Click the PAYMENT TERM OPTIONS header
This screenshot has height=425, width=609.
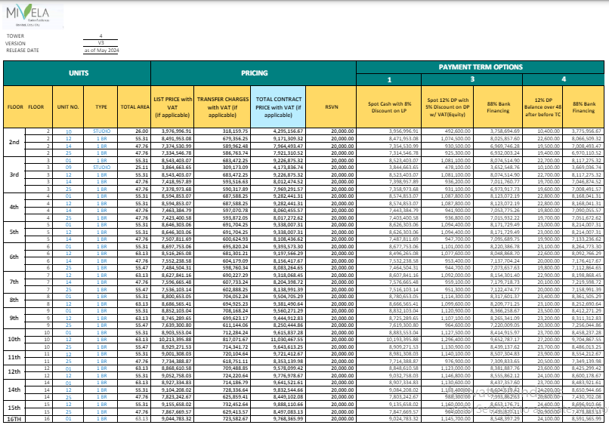481,66
